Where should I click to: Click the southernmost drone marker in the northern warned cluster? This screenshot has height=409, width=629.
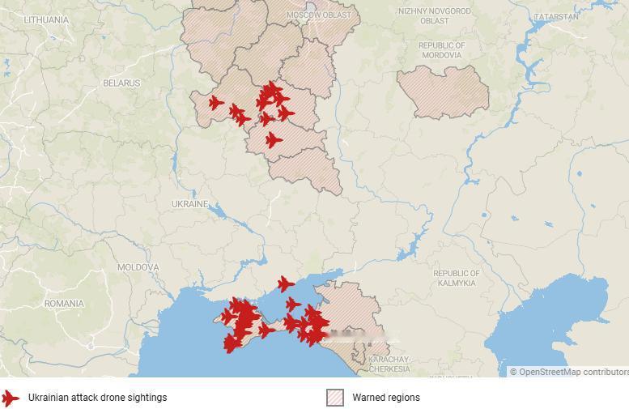[274, 140]
